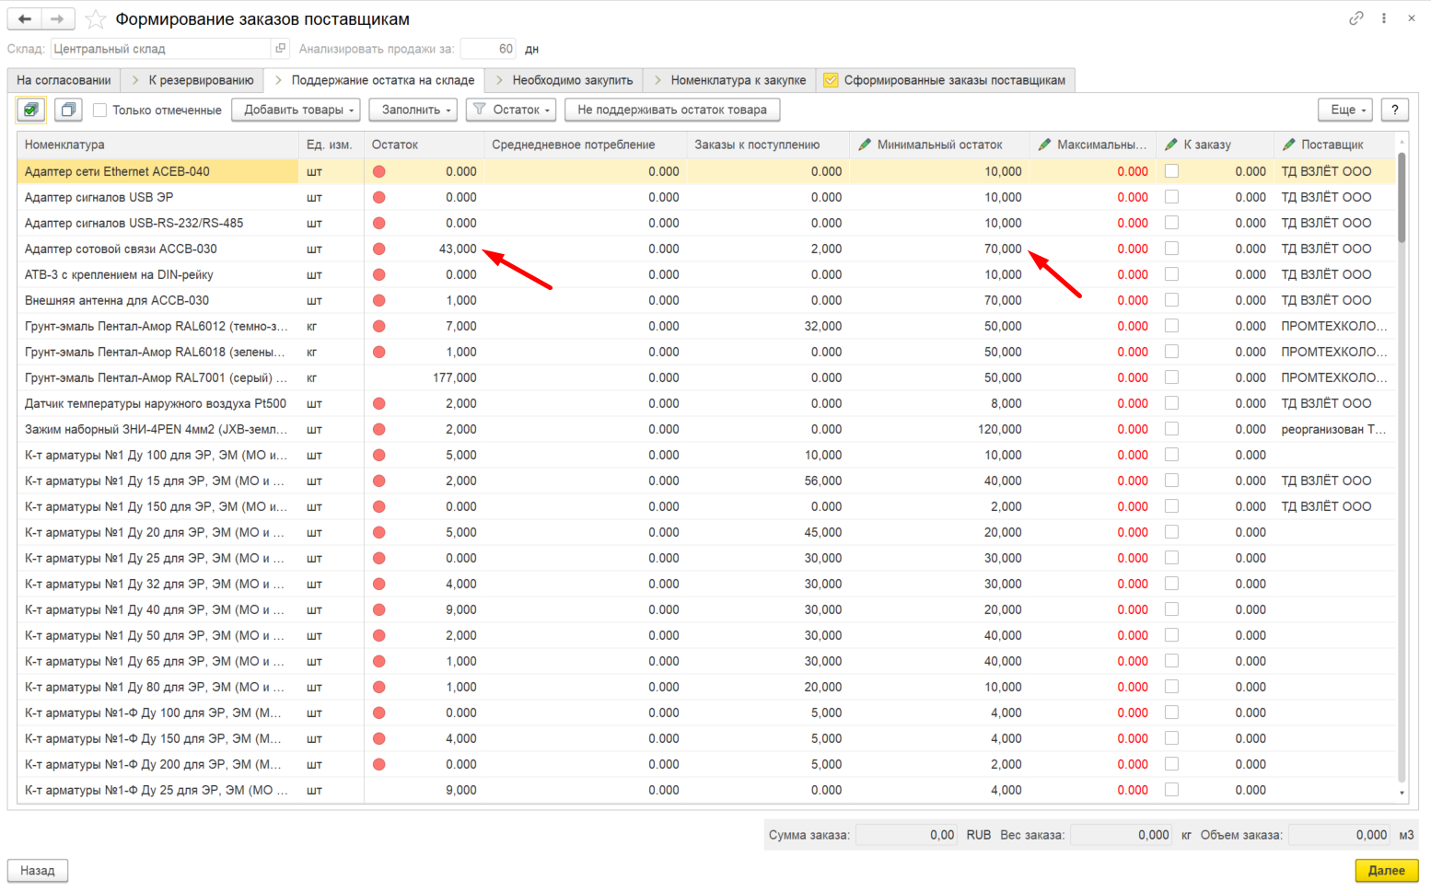Switch to the Номенклатура к закупке tab
Screen dimensions: 1431x892
[x=729, y=80]
